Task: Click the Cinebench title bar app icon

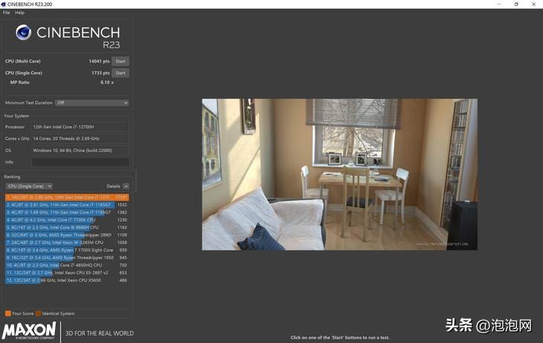Action: tap(4, 4)
